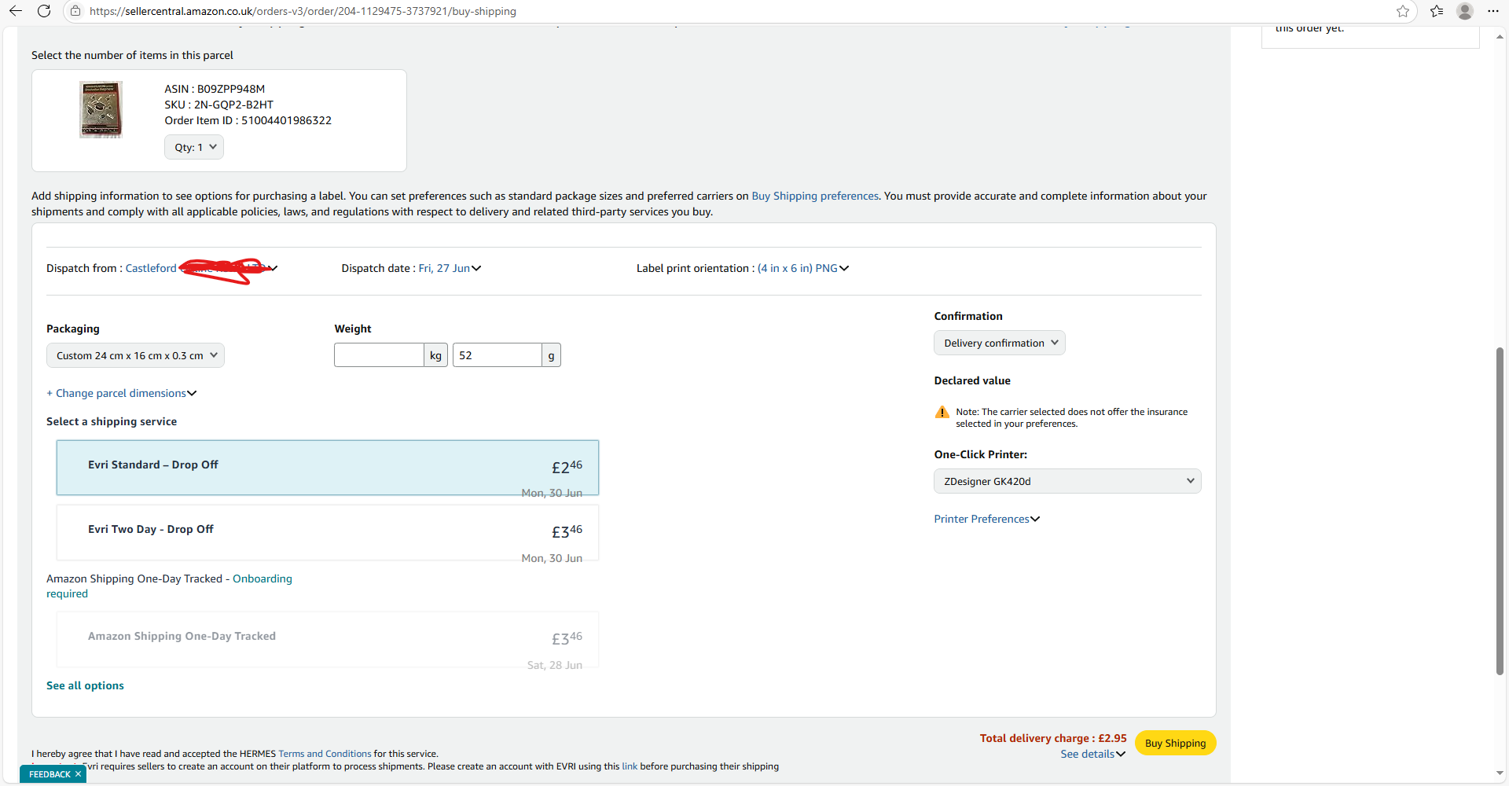Click the product thumbnail image
Image resolution: width=1509 pixels, height=786 pixels.
tap(101, 109)
